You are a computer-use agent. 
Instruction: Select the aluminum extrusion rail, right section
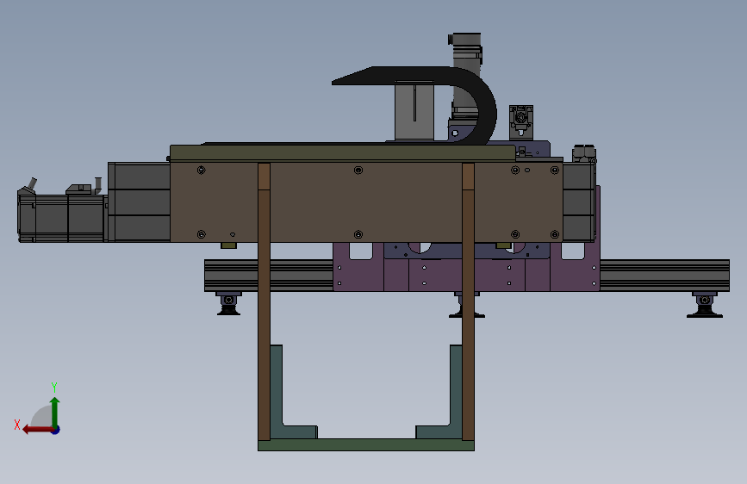tap(664, 276)
